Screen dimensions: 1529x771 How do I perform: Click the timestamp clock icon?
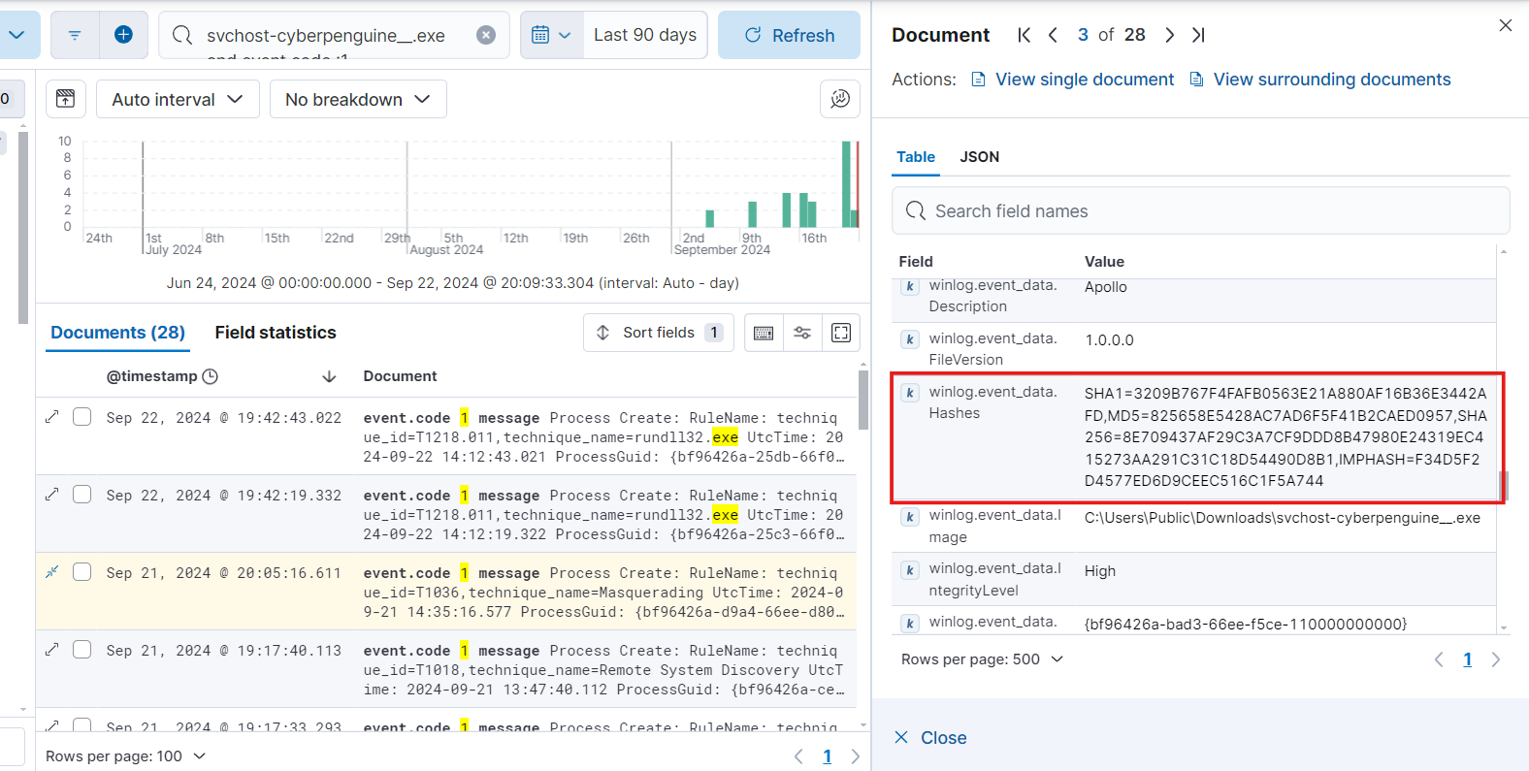(210, 376)
